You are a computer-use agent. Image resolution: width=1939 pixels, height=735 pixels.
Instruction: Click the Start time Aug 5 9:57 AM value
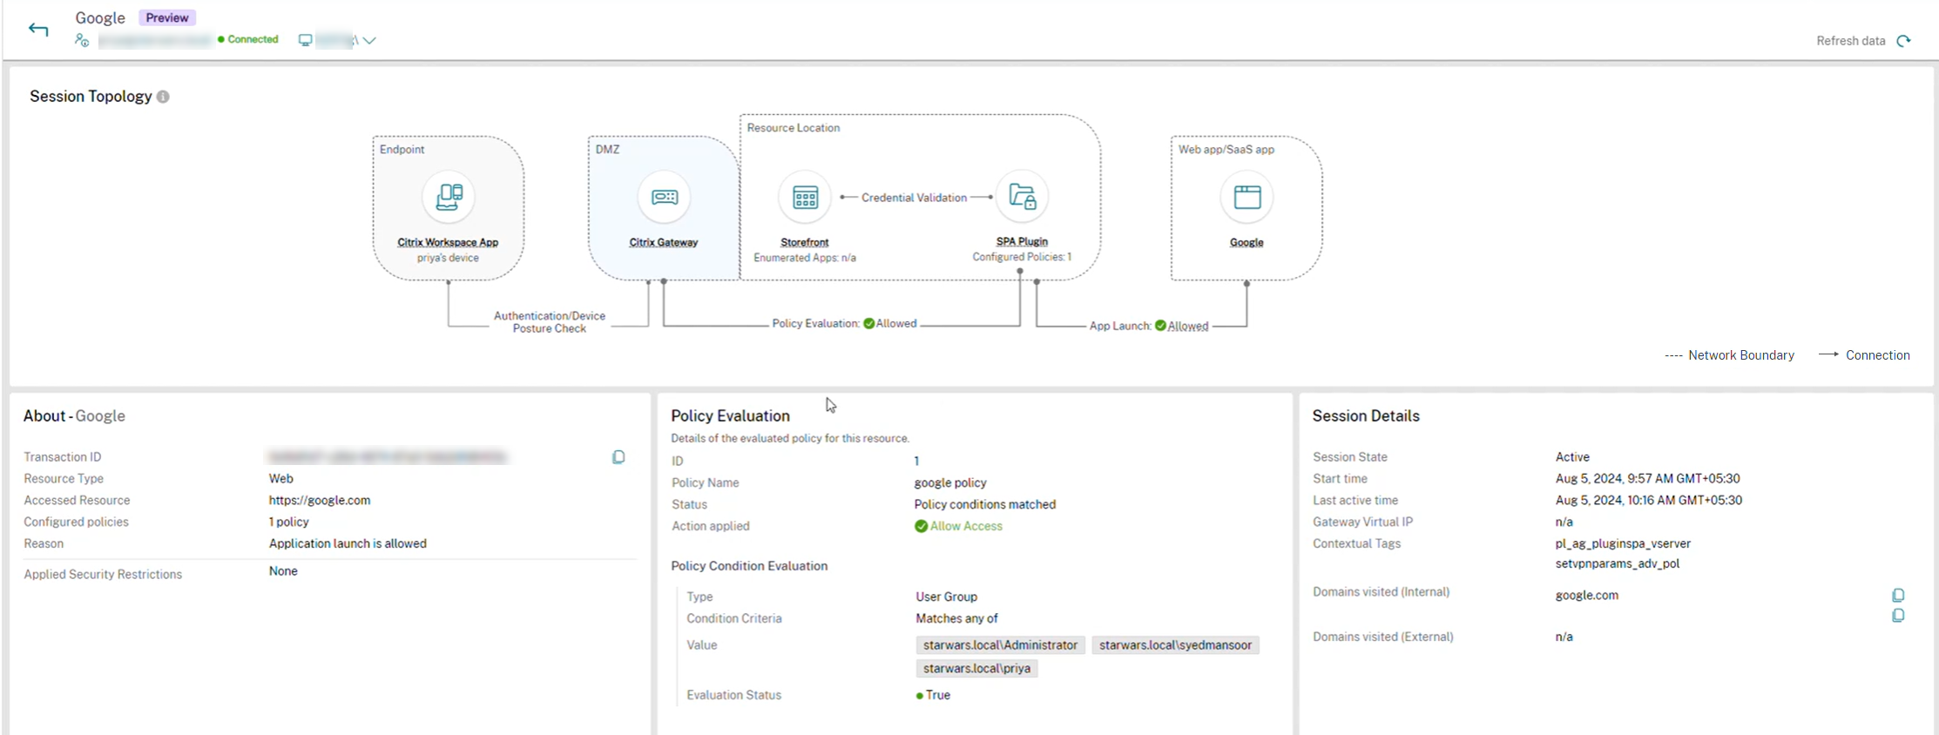coord(1648,479)
